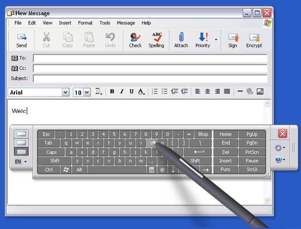Click the Cut toolbar icon
The width and height of the screenshot is (301, 229).
pyautogui.click(x=46, y=41)
